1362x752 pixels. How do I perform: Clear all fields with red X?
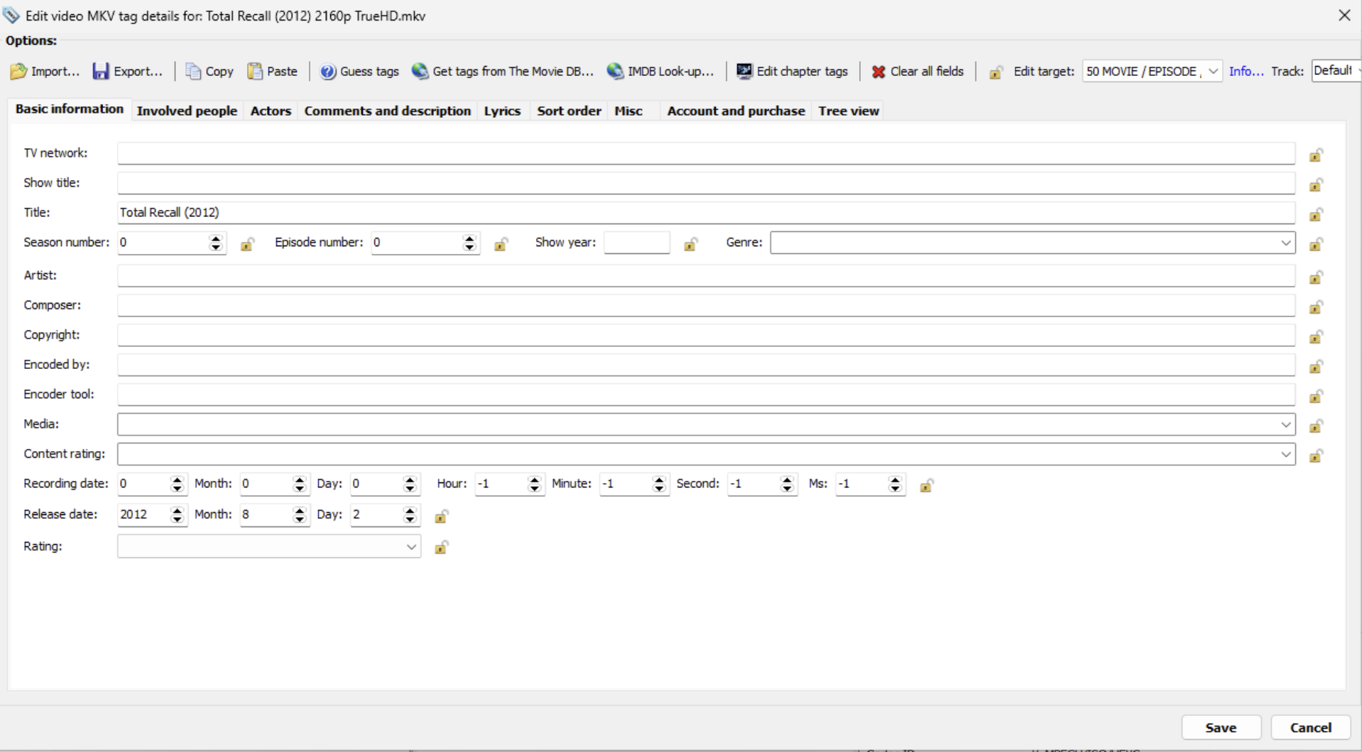click(917, 72)
